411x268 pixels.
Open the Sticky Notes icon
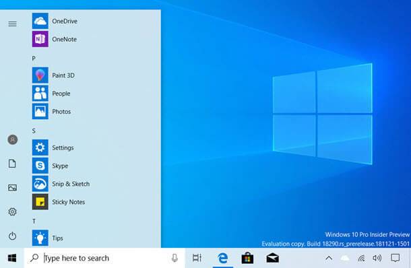(x=40, y=202)
